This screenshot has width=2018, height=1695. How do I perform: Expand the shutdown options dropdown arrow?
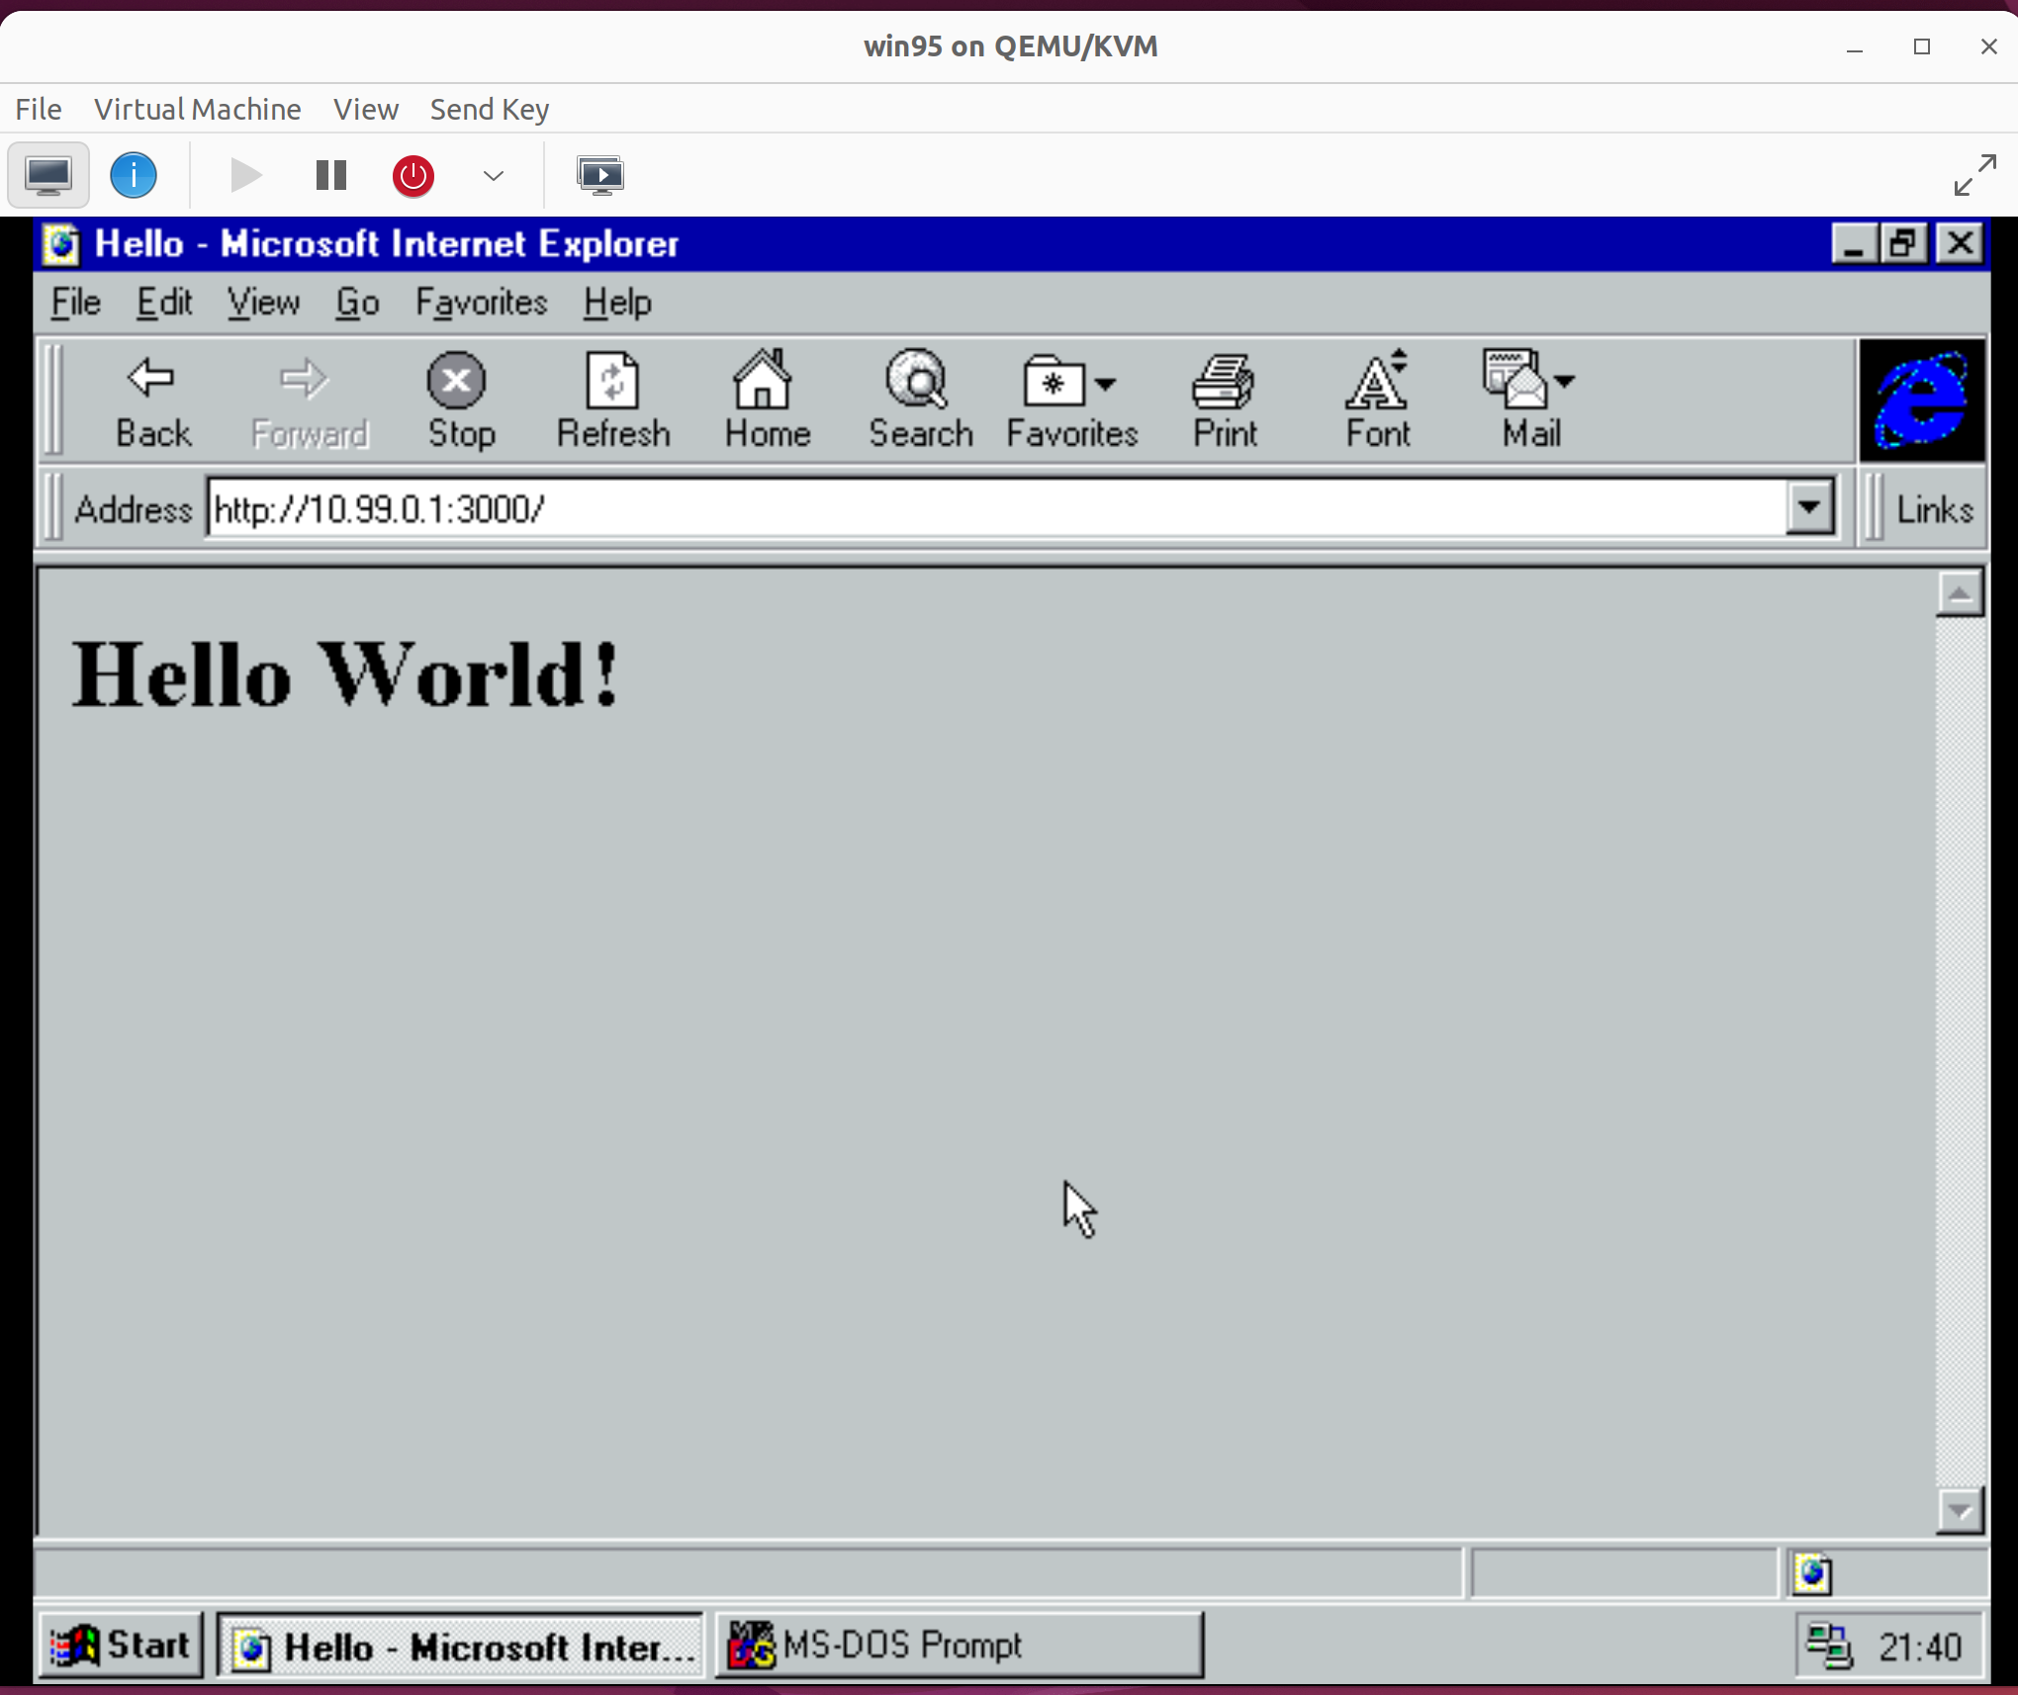click(494, 176)
